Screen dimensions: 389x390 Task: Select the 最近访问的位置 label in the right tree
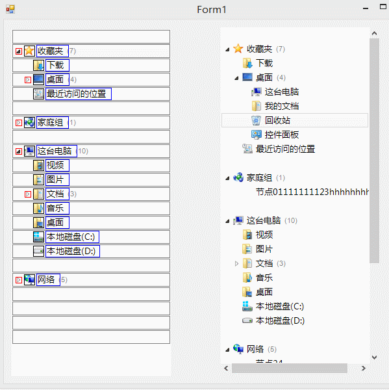pyautogui.click(x=285, y=149)
